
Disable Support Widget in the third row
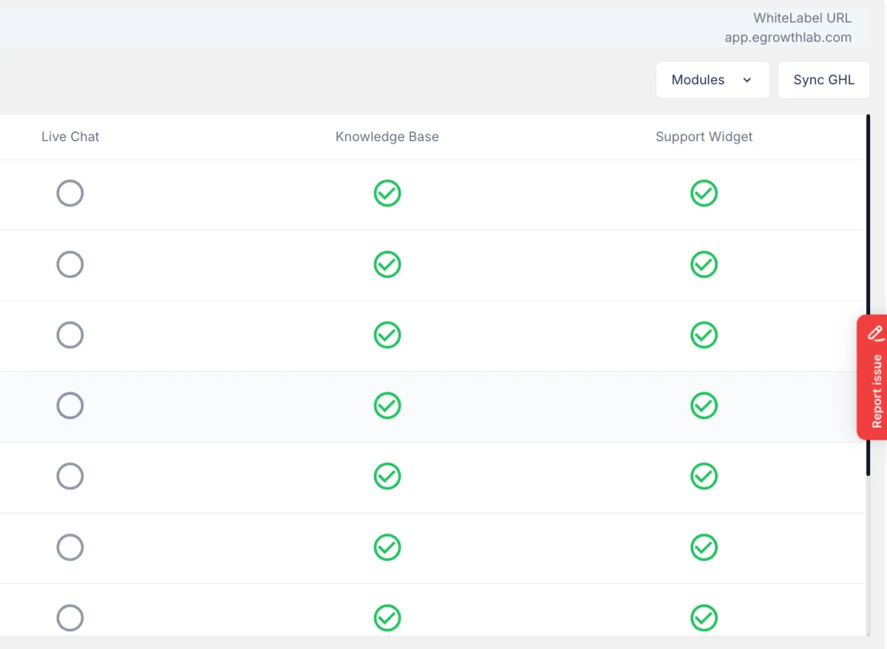pos(704,335)
